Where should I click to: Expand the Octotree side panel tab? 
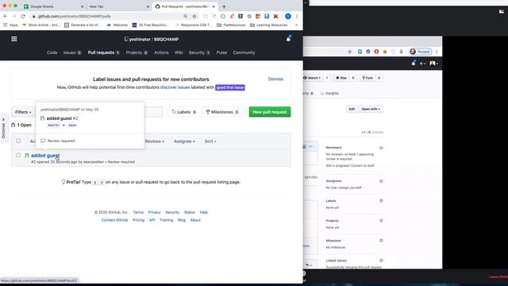coord(3,129)
